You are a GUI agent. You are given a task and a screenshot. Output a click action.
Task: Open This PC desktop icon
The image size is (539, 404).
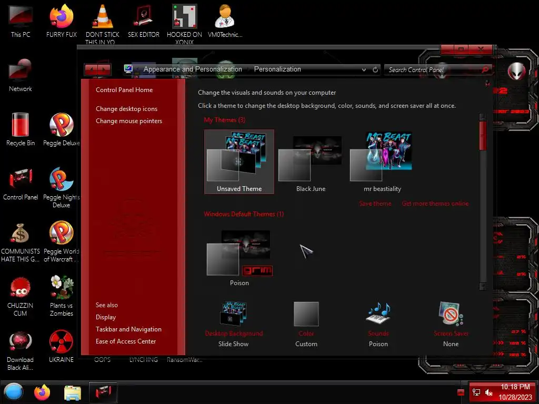point(21,21)
